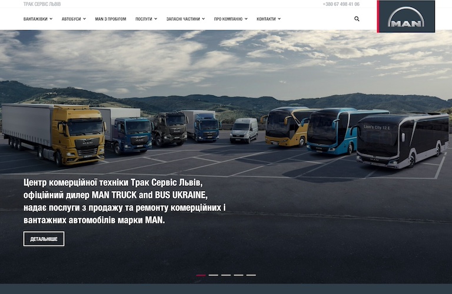Click the phone number +380 67 498 41 06
Viewport: 452px width, 294px height.
[341, 4]
